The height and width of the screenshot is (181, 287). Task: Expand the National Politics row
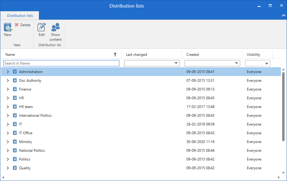[8, 151]
